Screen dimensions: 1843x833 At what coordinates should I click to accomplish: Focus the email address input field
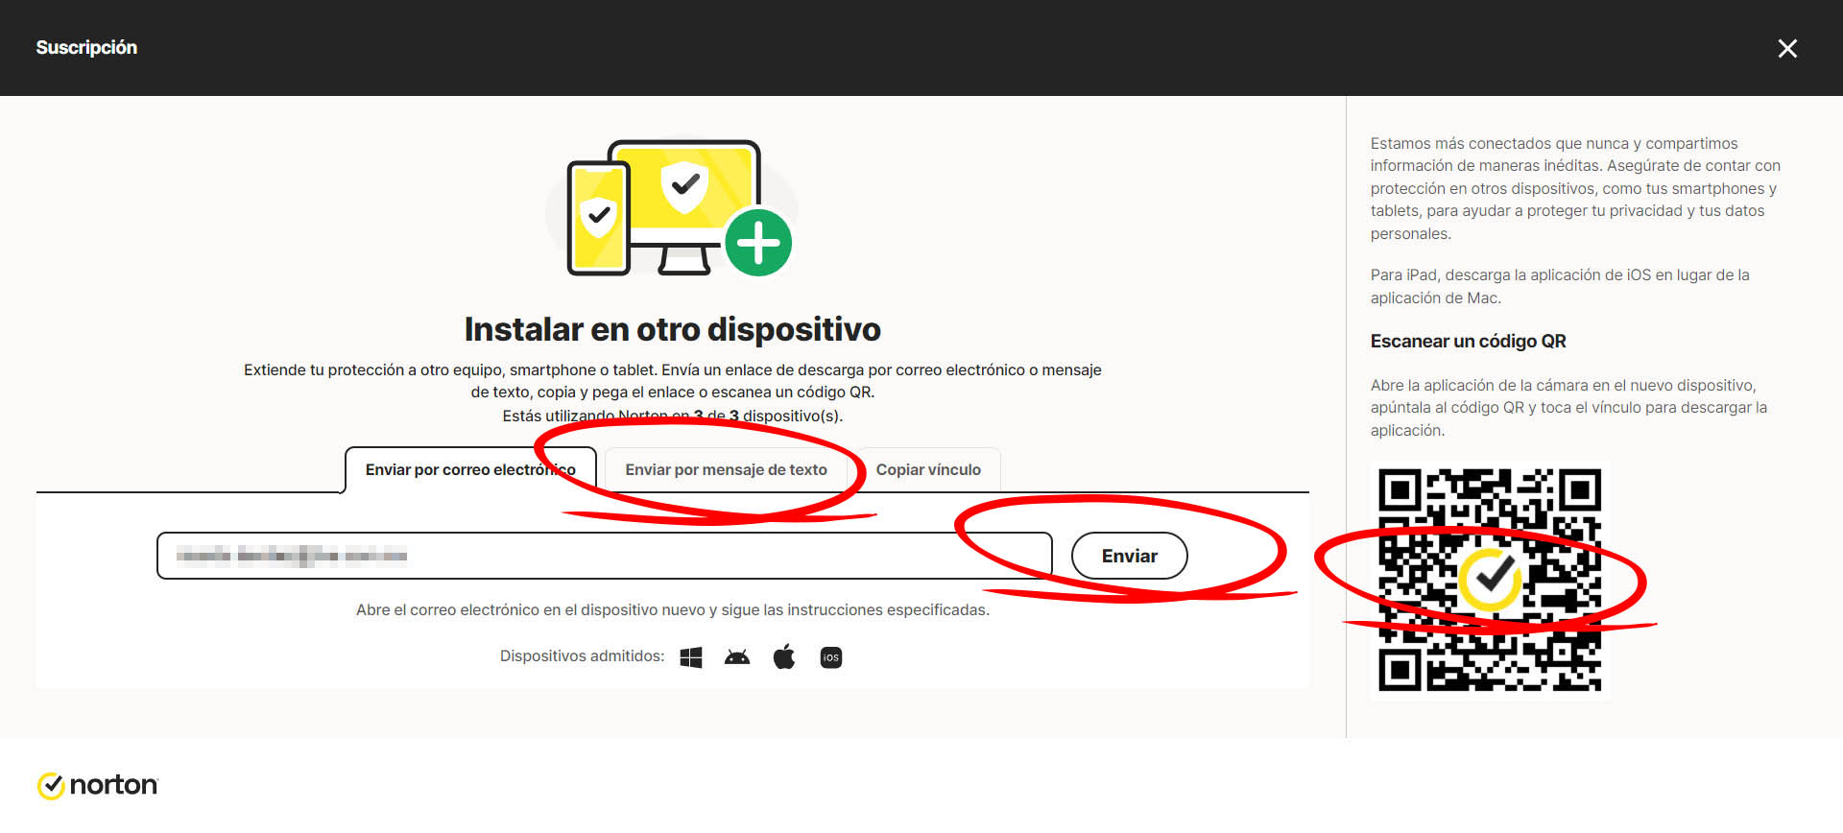coord(605,556)
